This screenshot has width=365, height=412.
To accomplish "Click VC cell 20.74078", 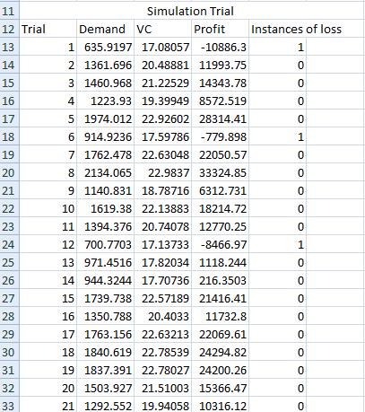I will (162, 226).
